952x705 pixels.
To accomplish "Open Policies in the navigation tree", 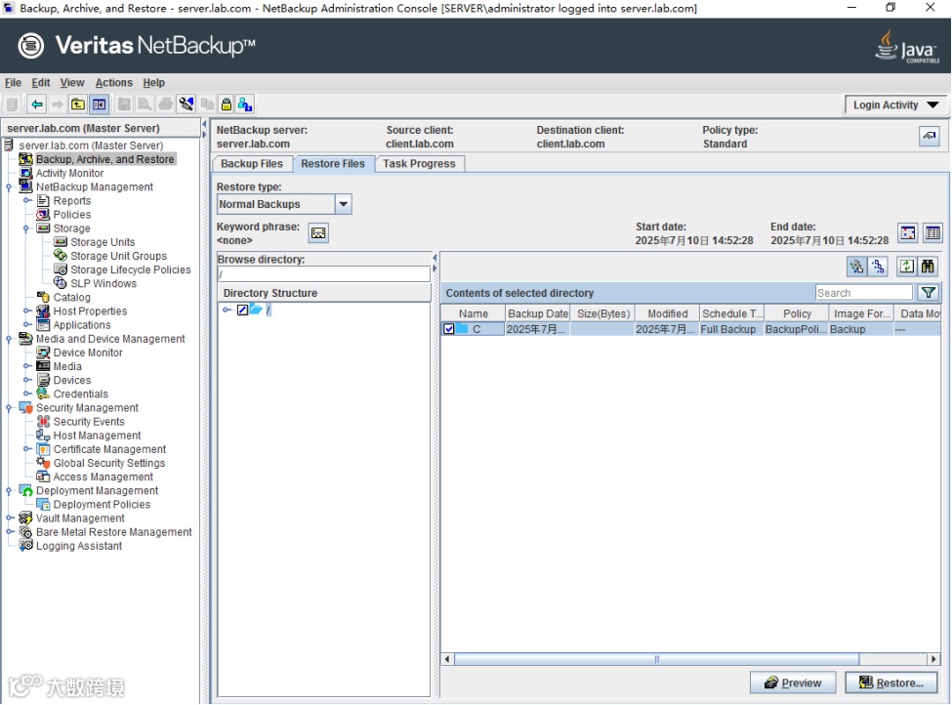I will [x=71, y=215].
